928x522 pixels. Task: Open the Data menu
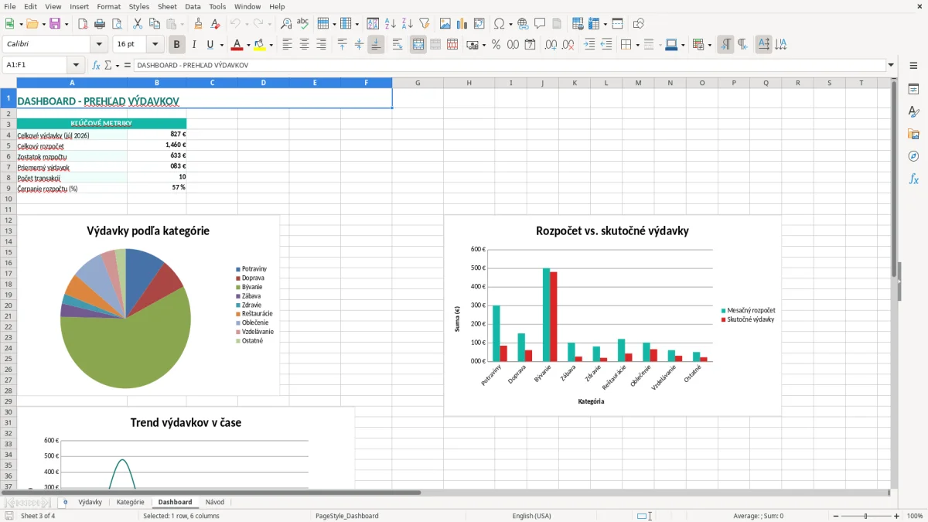(193, 6)
